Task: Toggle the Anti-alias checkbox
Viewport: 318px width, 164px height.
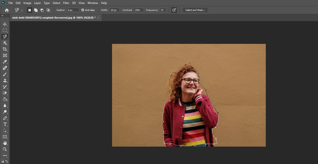Action: [83, 10]
